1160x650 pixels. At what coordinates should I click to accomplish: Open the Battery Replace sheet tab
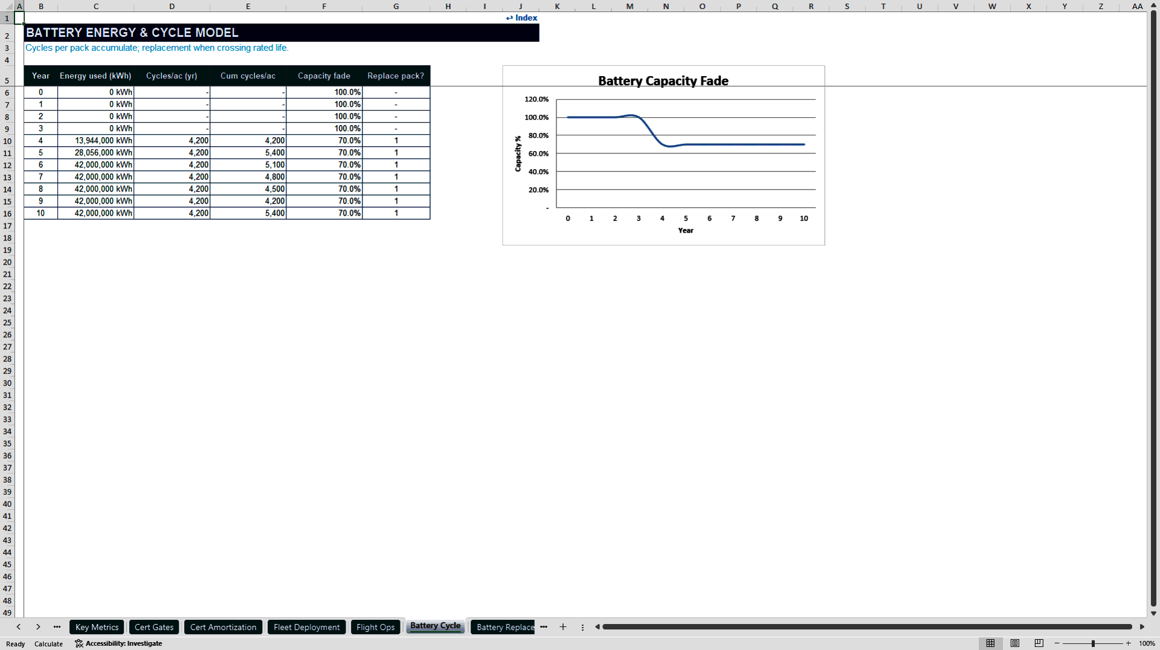[503, 627]
